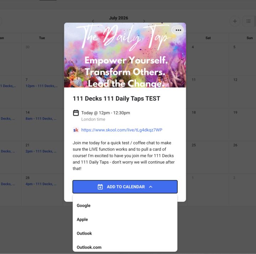Switch to list view icon
Viewport: 256px width, 254px height.
coord(248,21)
